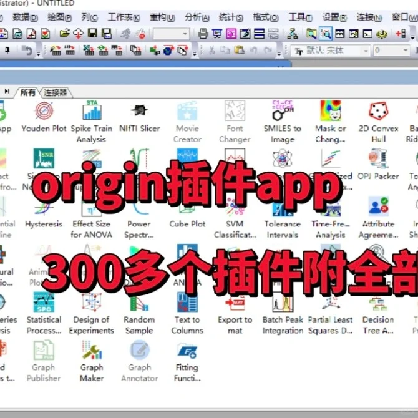Expand the overflow arrow after the undo icon
The width and height of the screenshot is (418, 418).
pos(39,53)
